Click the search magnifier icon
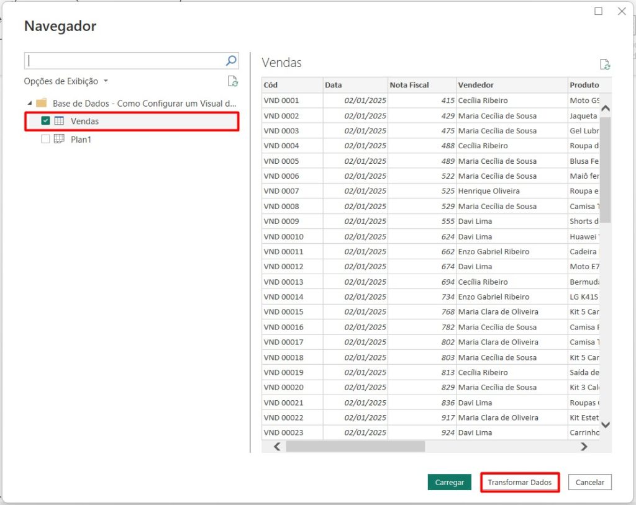This screenshot has width=636, height=505. pos(230,60)
